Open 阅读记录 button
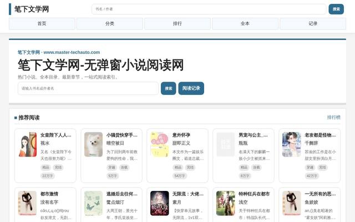The image size is (355, 222). point(191,88)
